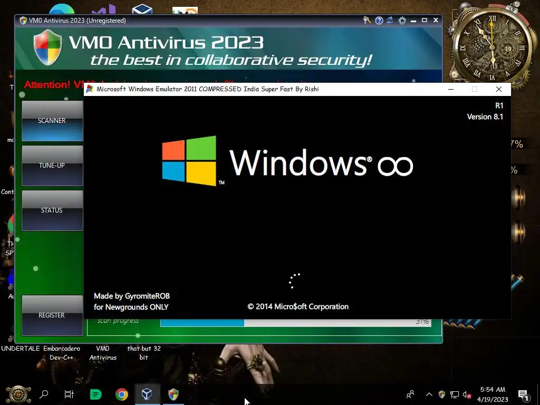Viewport: 540px width, 405px height.
Task: Open VMO Antivirus settings gear icon
Action: pyautogui.click(x=402, y=21)
